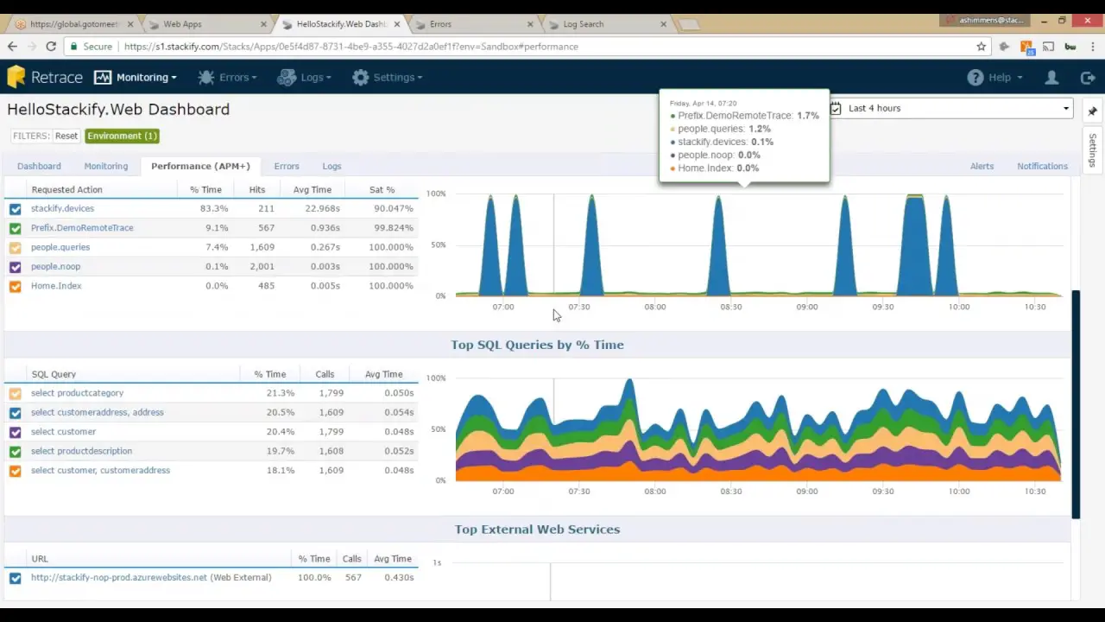The width and height of the screenshot is (1105, 622).
Task: Click the Environment (1) filter button
Action: click(122, 136)
